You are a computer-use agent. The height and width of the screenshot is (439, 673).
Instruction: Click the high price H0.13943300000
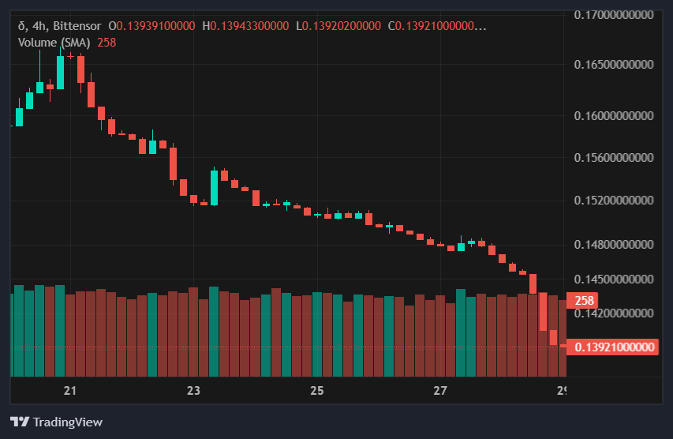click(245, 26)
